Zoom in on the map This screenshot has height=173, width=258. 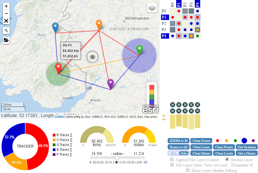coord(6,6)
